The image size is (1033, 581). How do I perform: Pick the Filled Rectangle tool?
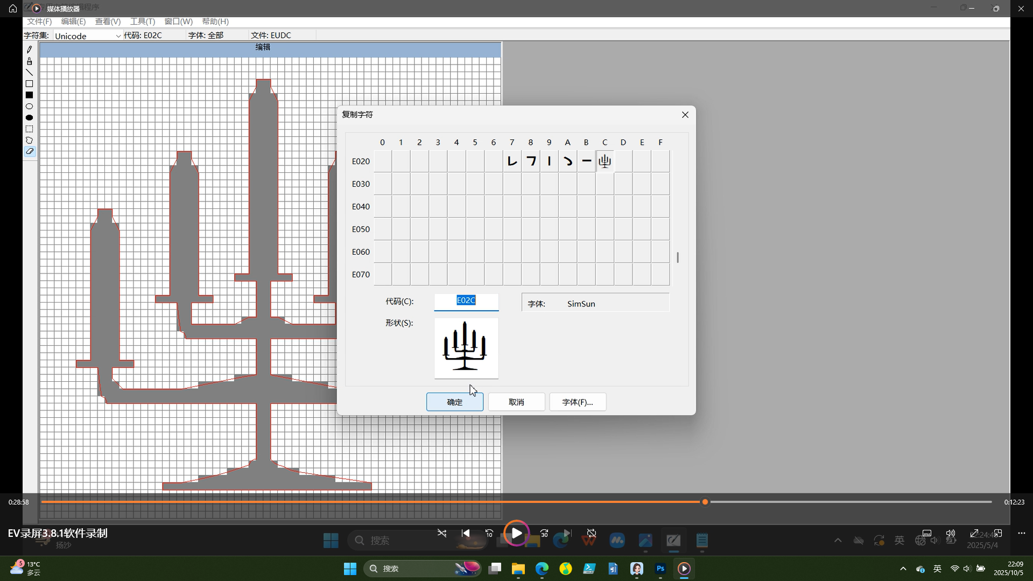click(30, 95)
